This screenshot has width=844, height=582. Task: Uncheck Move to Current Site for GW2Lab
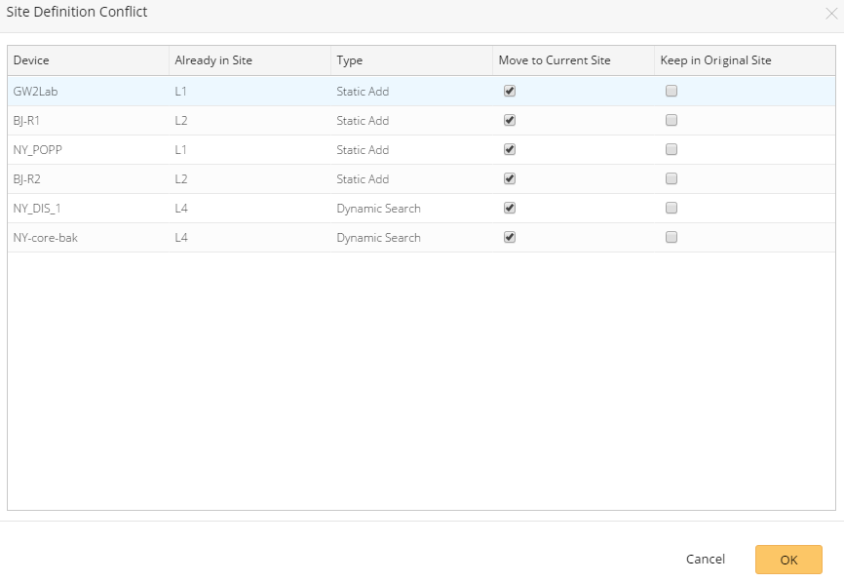tap(510, 91)
